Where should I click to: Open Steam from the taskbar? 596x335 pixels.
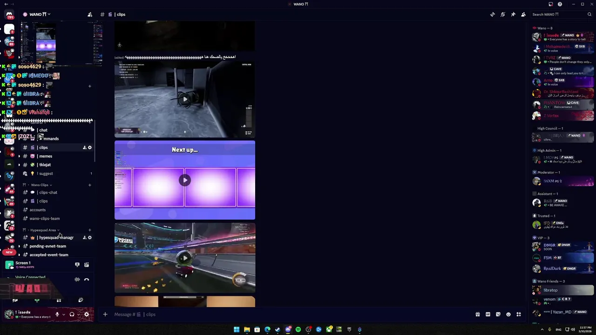point(278,329)
